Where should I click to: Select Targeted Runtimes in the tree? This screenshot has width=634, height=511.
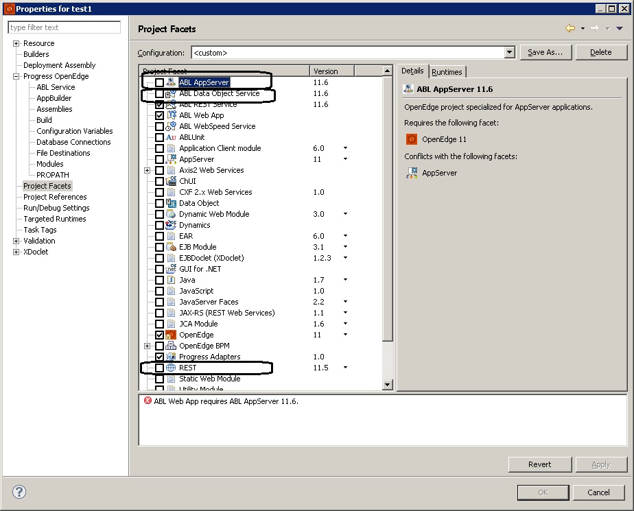pos(55,219)
